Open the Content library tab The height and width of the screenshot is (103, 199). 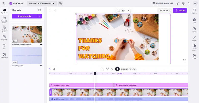coord(4,29)
